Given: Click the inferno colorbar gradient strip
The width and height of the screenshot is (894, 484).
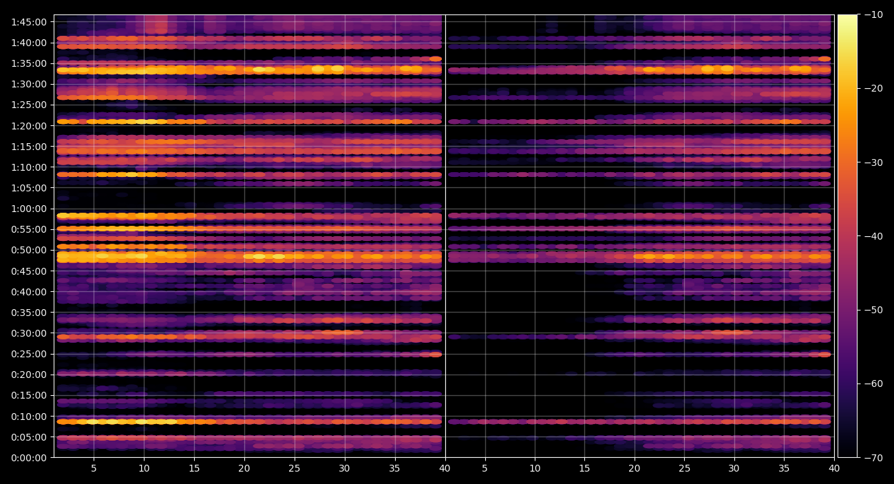Looking at the screenshot, I should coord(847,235).
